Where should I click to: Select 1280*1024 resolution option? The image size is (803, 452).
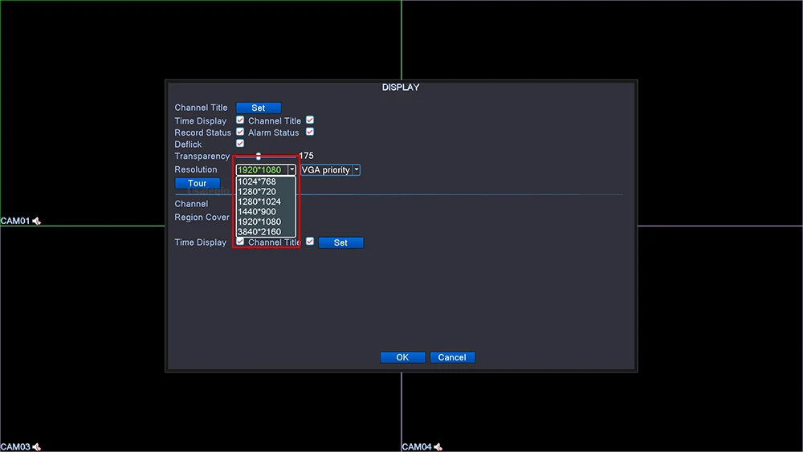click(x=266, y=202)
